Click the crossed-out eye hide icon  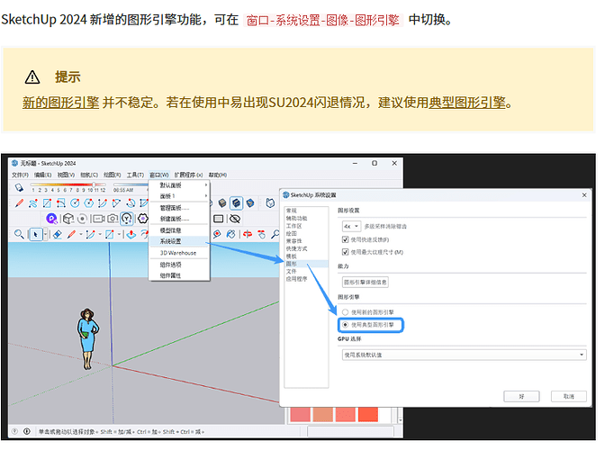click(x=235, y=219)
